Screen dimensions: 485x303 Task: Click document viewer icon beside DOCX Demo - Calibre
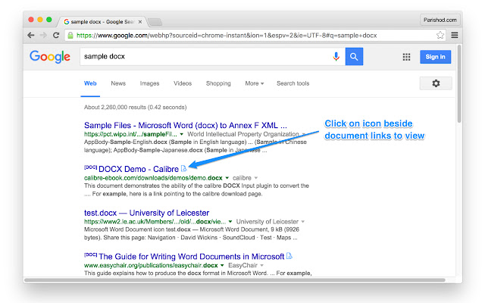click(x=183, y=168)
